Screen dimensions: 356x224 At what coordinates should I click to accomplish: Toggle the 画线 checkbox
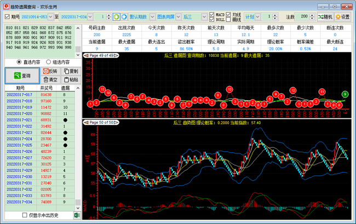pos(228,20)
